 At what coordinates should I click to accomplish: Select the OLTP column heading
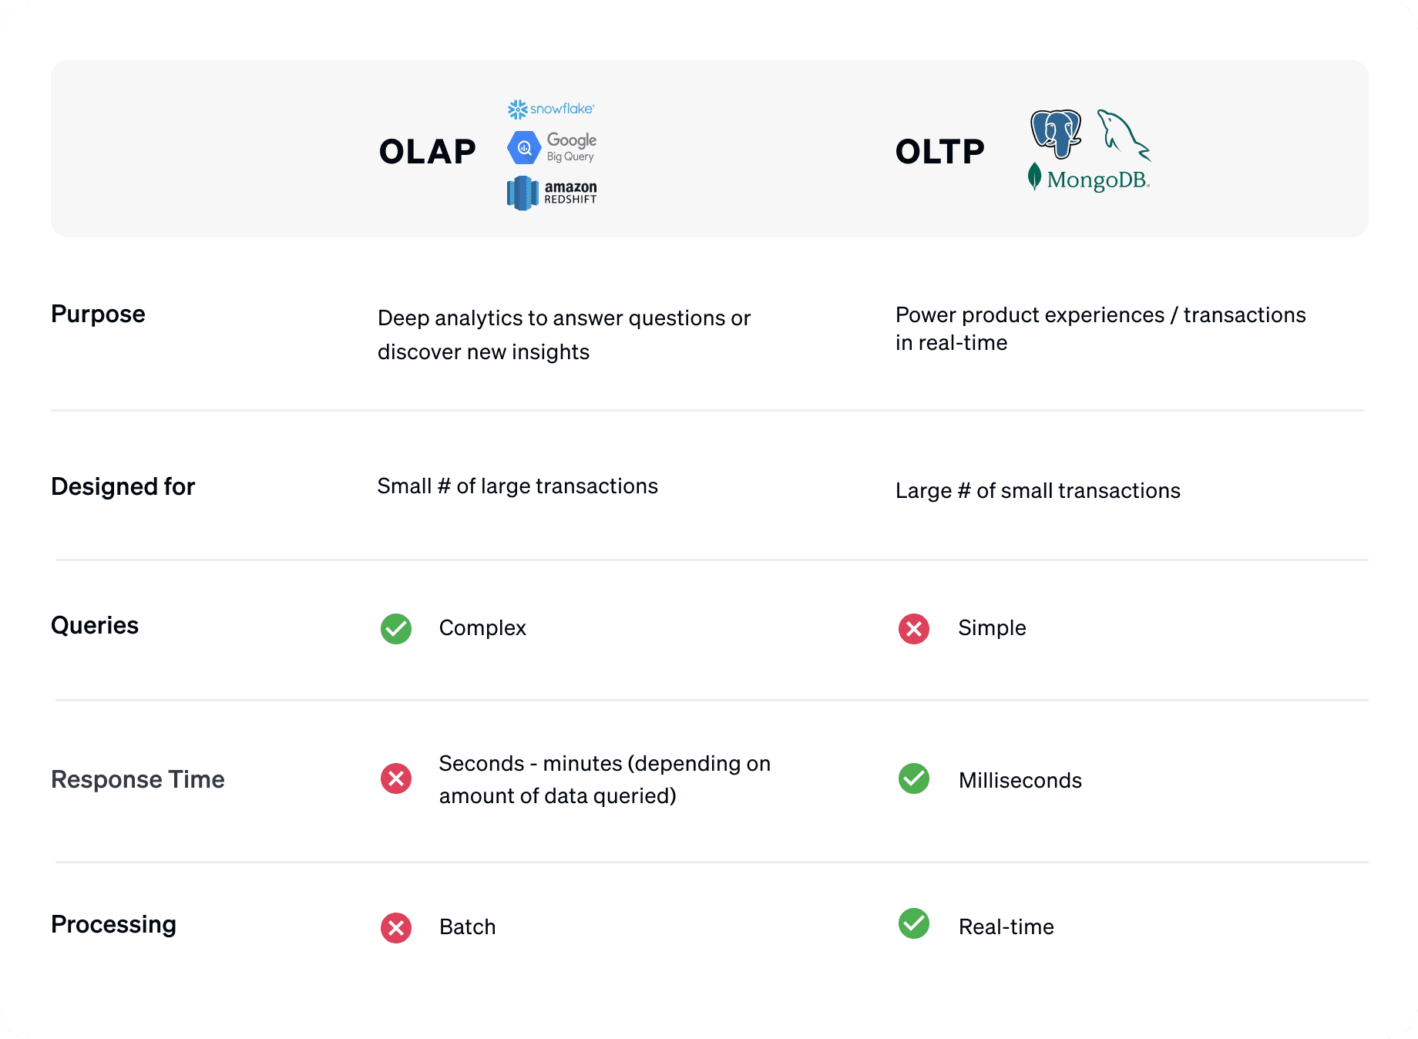point(940,152)
